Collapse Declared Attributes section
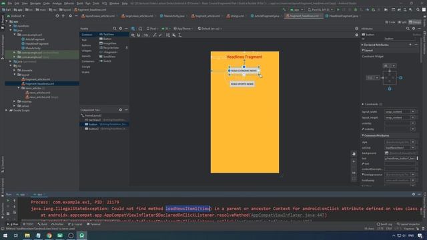The image size is (427, 240). (362, 45)
